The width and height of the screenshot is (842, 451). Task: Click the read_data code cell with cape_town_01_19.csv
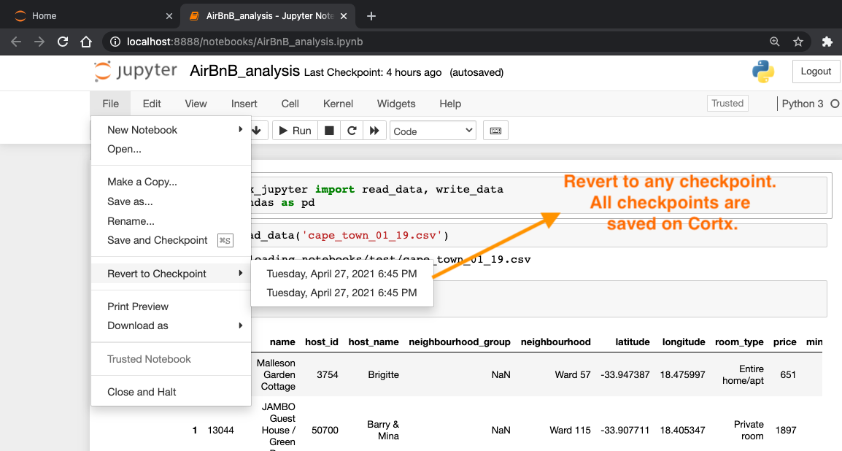pos(538,235)
